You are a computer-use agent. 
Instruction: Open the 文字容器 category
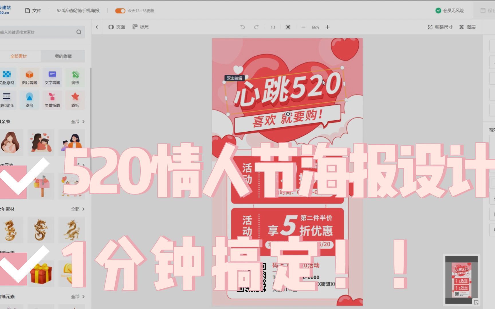coord(52,77)
